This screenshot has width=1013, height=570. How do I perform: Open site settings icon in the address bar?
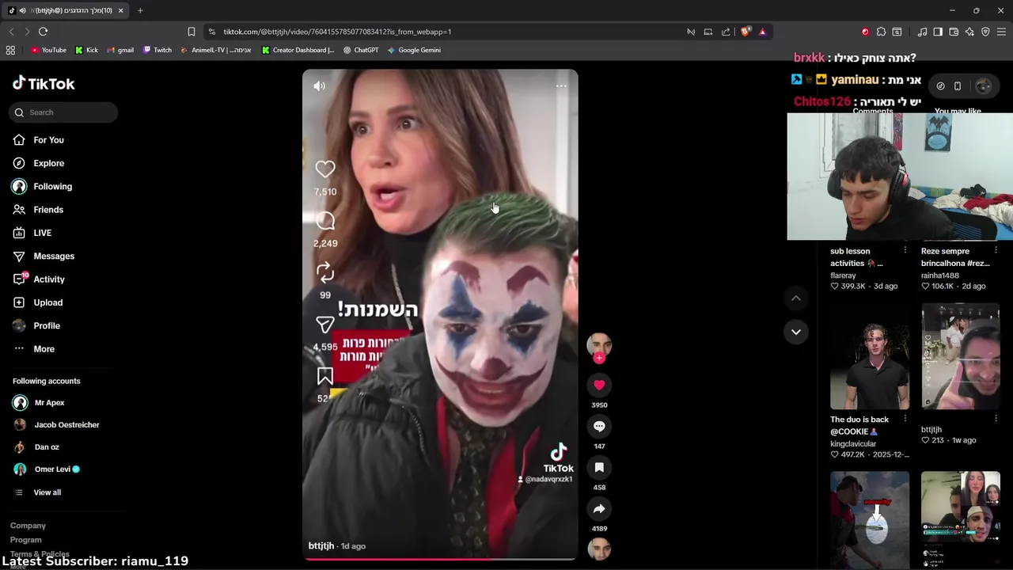(x=211, y=32)
